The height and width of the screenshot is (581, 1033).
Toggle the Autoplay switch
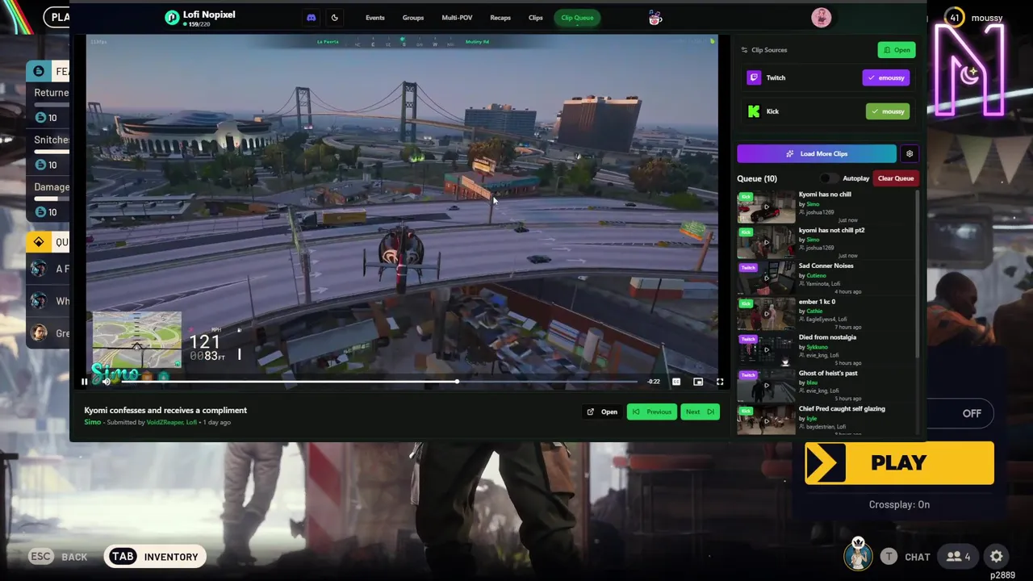click(x=827, y=178)
